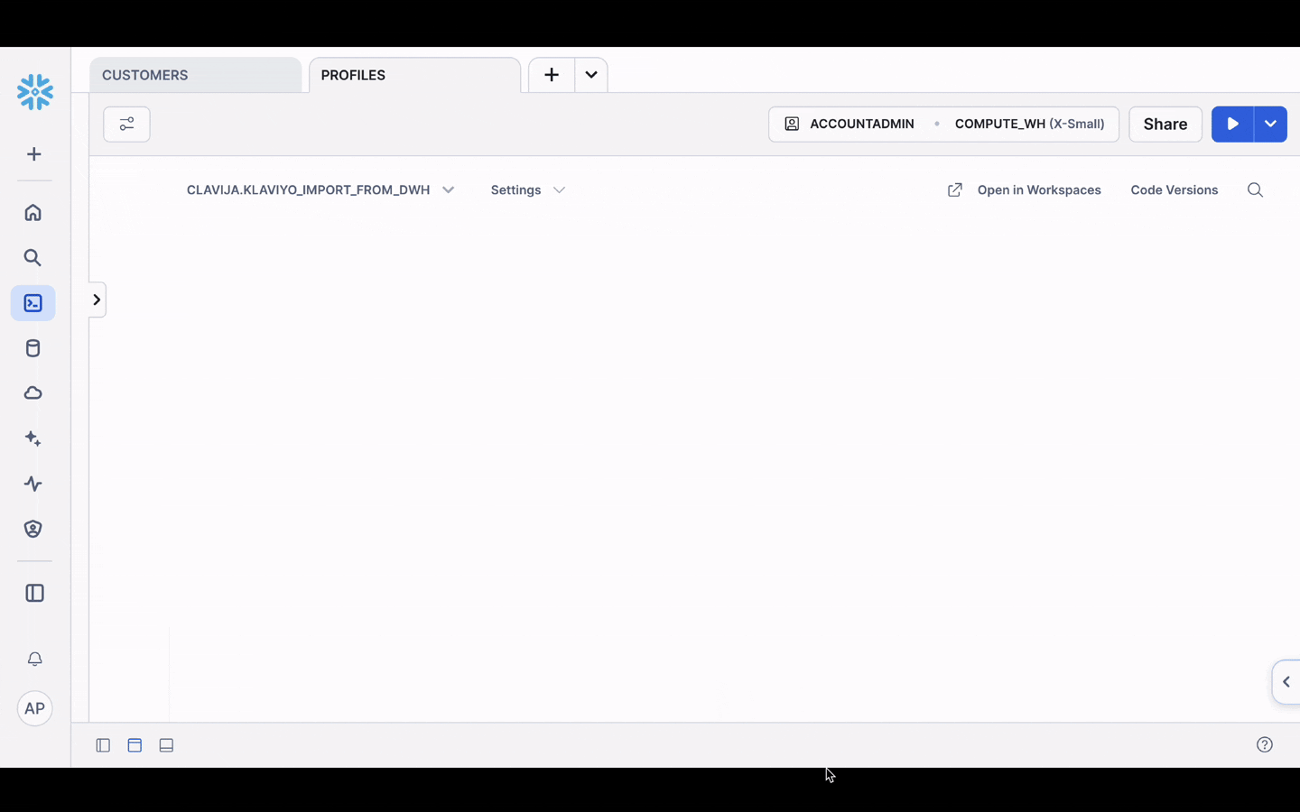Open the Admin sidebar icon
The width and height of the screenshot is (1300, 812).
[x=32, y=529]
